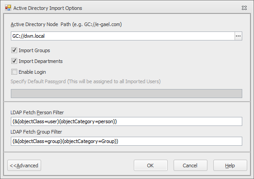Click the LDAP Fetch Group Filter field
Viewport: 254px width, 179px height.
click(127, 141)
